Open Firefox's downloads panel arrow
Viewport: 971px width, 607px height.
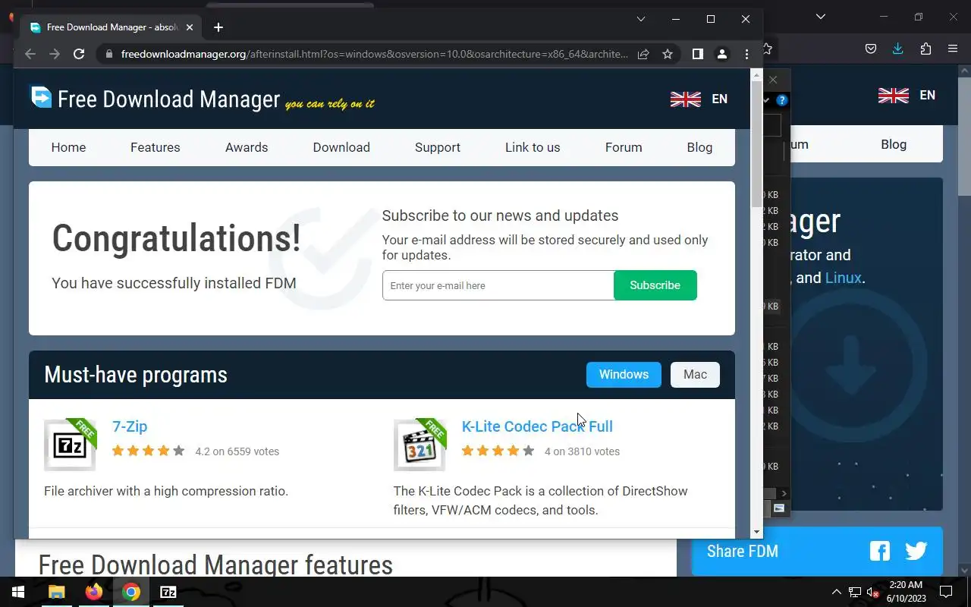click(898, 49)
